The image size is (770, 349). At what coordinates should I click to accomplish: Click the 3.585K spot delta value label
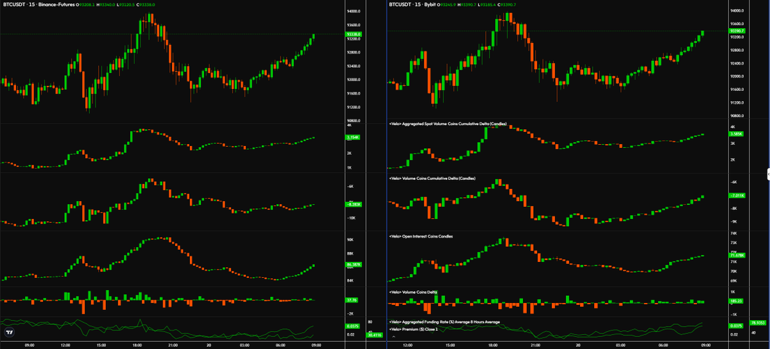737,134
